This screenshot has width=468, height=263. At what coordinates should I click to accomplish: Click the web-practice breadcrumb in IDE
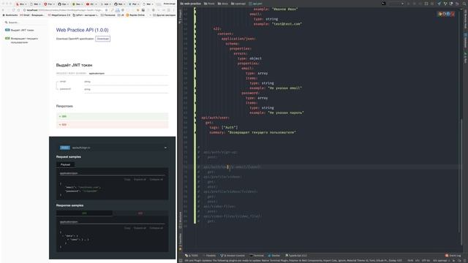click(x=190, y=4)
